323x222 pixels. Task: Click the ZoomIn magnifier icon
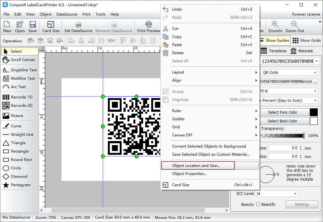click(275, 26)
